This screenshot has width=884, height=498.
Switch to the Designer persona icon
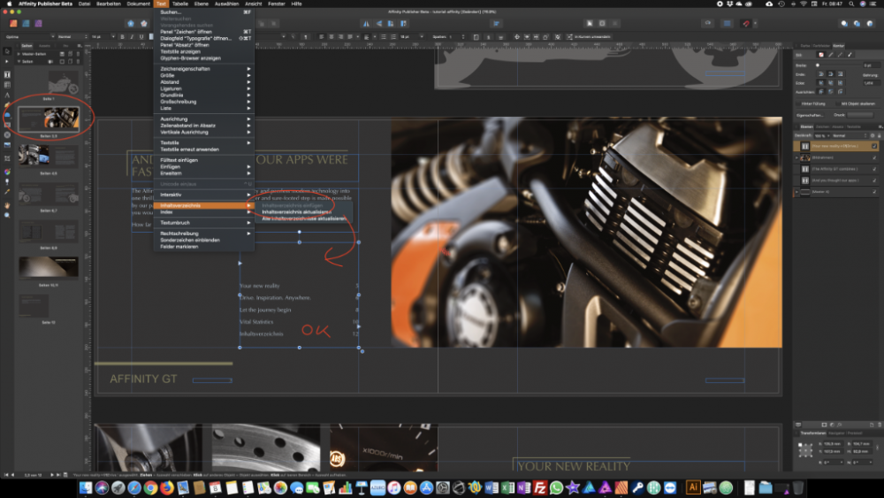pyautogui.click(x=24, y=23)
